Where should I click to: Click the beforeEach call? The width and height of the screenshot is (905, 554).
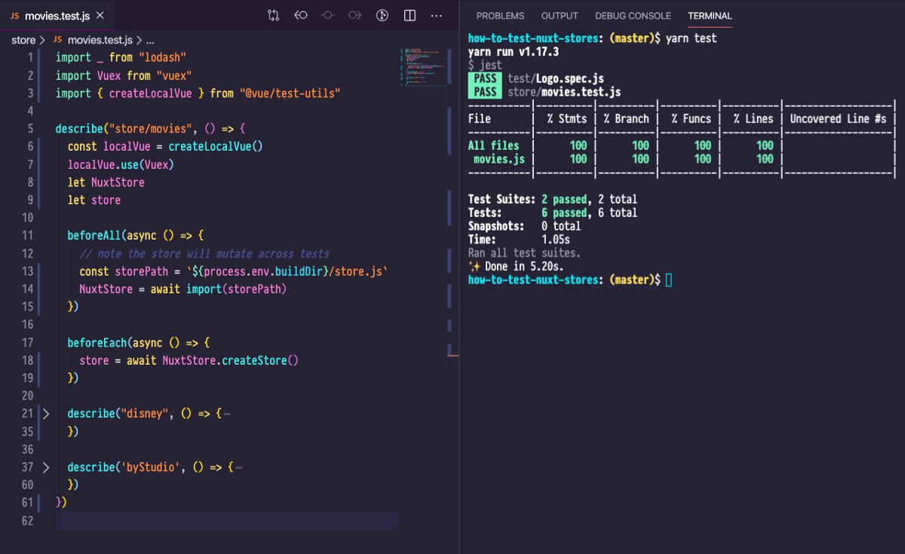click(x=97, y=343)
